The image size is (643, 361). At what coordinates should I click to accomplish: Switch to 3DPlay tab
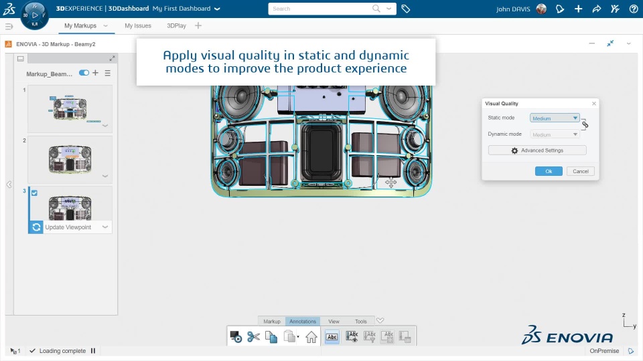click(176, 25)
